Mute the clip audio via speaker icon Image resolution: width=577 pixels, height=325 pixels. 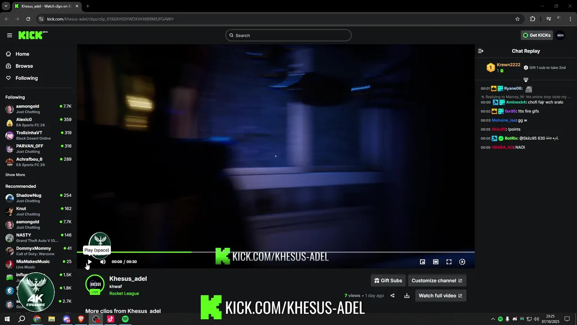[x=103, y=262]
